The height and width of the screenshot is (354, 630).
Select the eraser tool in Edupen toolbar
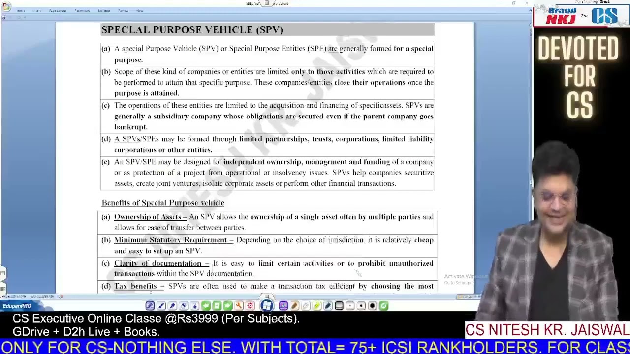tap(184, 306)
